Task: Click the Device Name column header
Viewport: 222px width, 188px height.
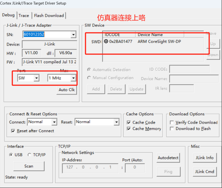Action: click(160, 35)
